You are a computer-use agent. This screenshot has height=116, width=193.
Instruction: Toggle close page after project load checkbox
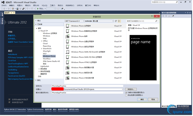click(9, 99)
